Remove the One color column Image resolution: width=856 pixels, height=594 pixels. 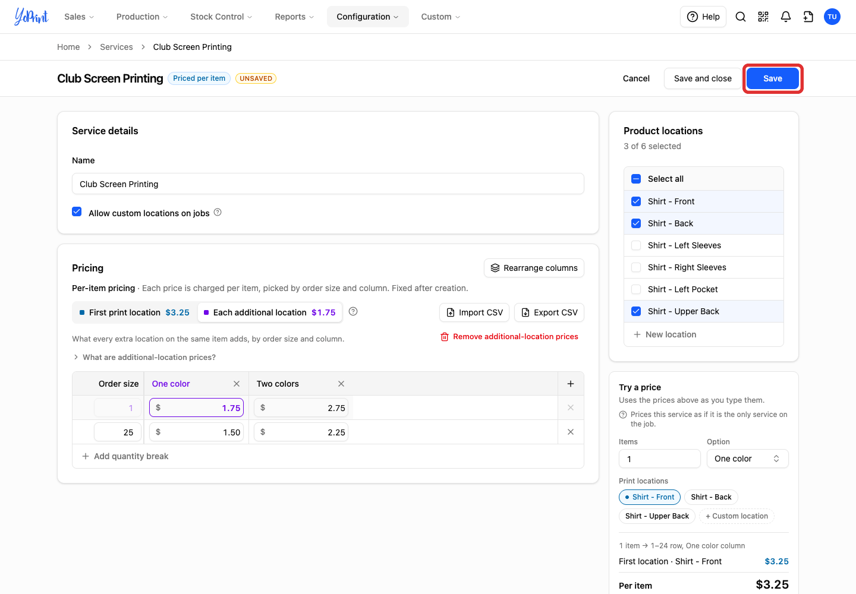tap(237, 384)
